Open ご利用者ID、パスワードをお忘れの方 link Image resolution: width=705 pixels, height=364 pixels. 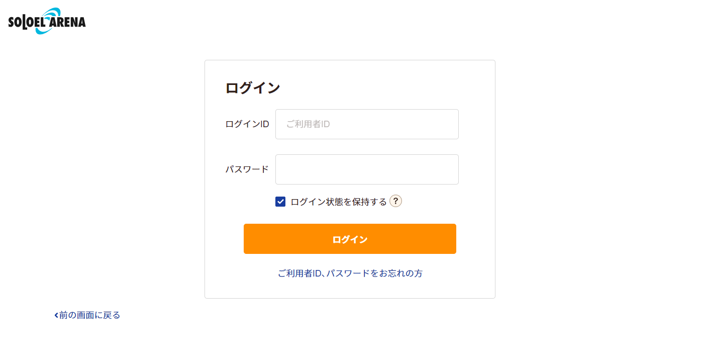point(350,274)
